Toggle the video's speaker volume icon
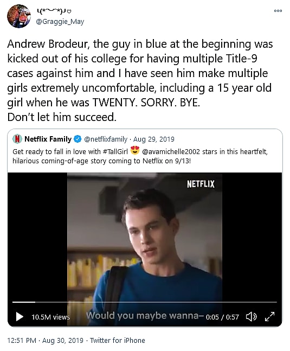 pyautogui.click(x=251, y=316)
